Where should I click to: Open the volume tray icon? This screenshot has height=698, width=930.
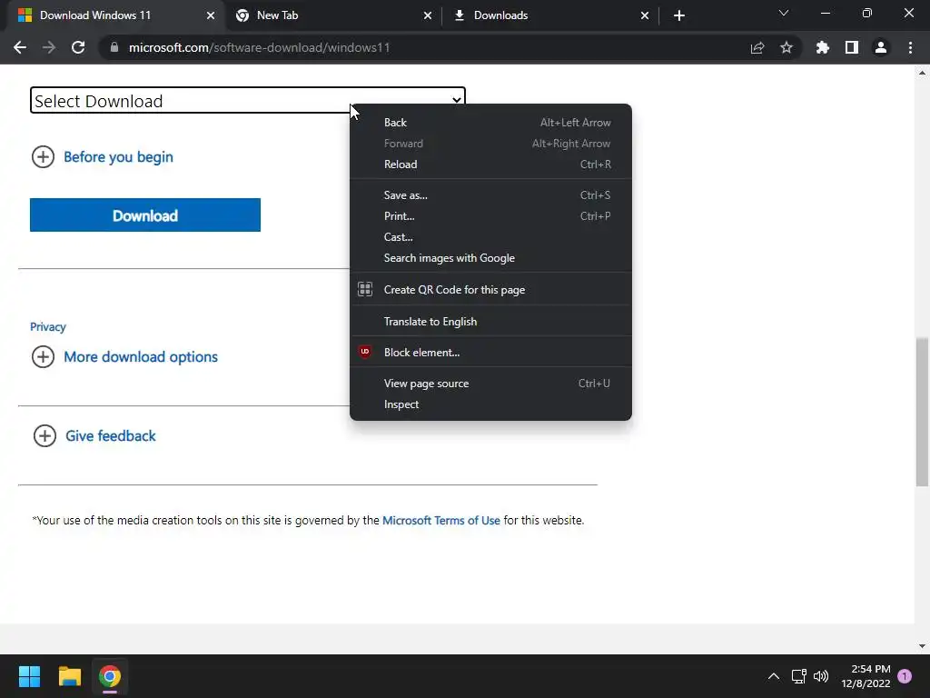821,676
